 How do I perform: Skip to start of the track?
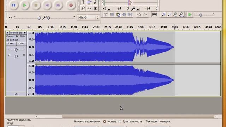point(47,5)
